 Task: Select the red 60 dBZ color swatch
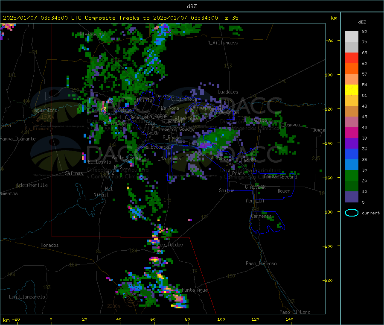pyautogui.click(x=352, y=58)
